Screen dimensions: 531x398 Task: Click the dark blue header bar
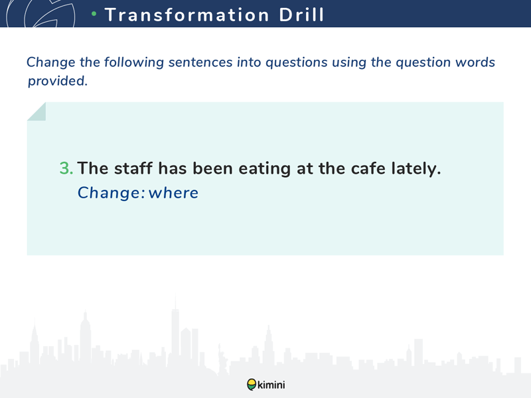click(x=265, y=13)
